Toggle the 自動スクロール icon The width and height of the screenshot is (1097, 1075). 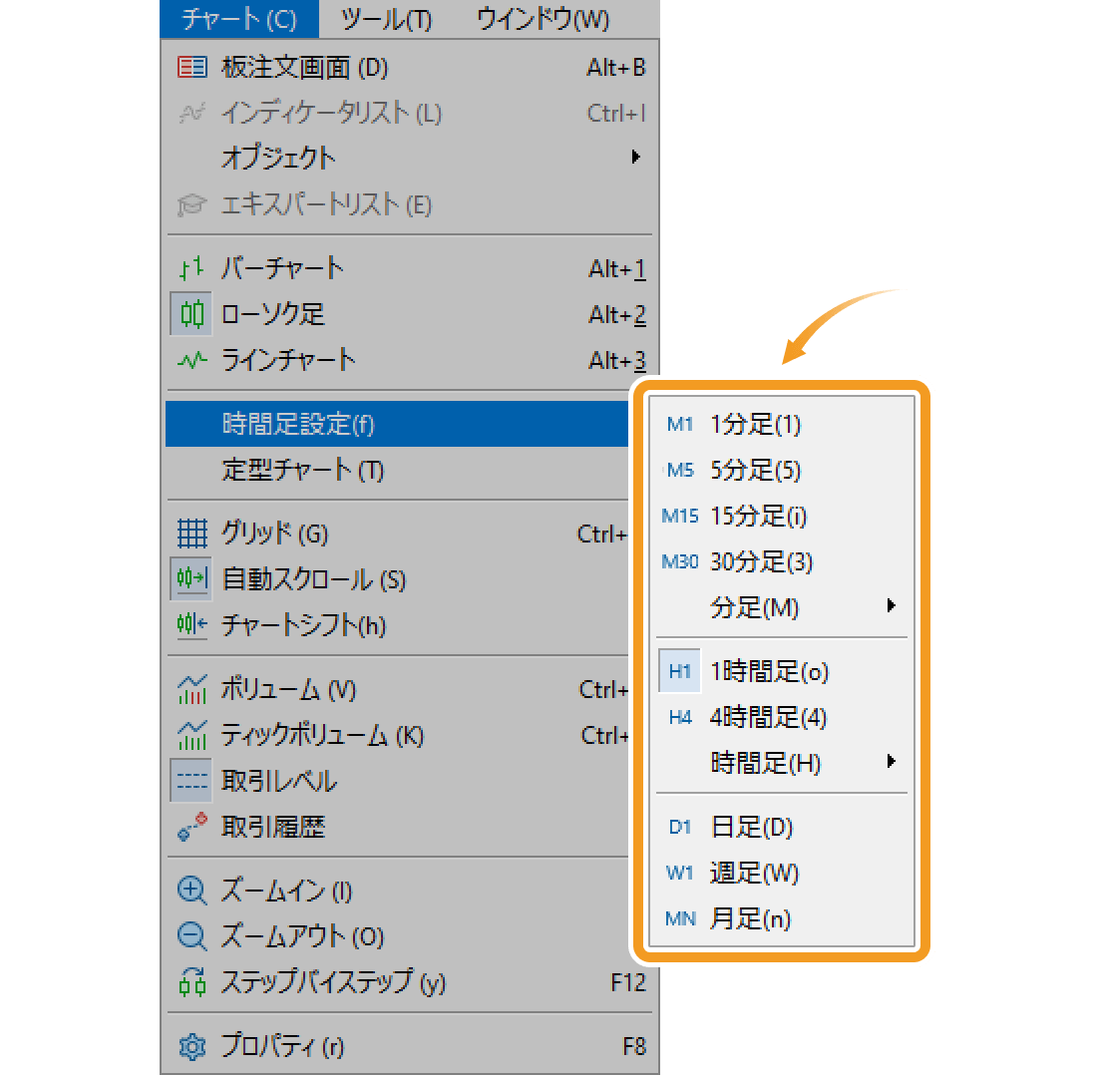(191, 579)
